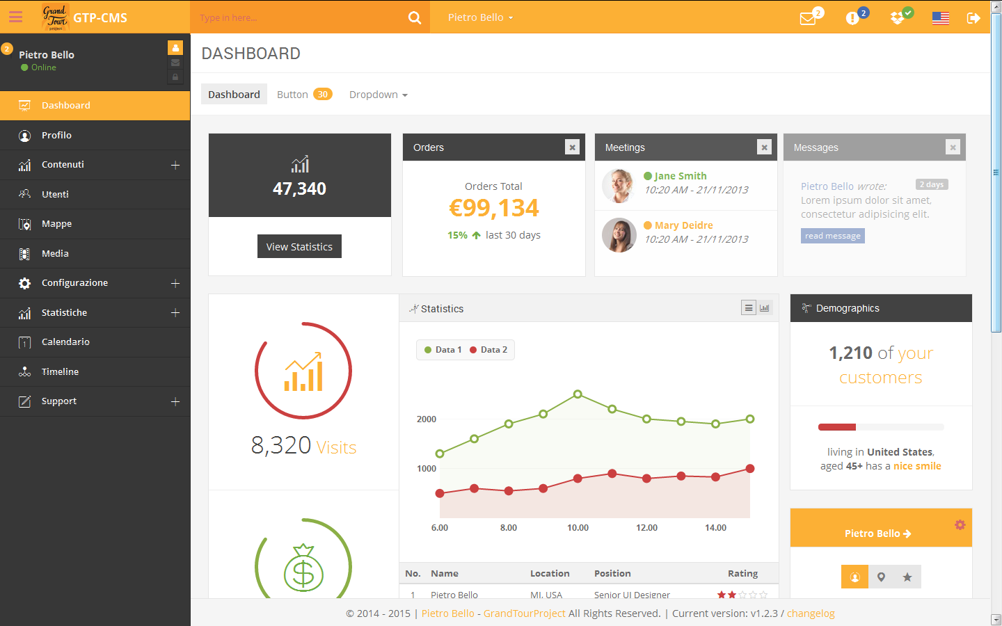Open the changelog link in footer
This screenshot has width=1002, height=626.
click(811, 613)
